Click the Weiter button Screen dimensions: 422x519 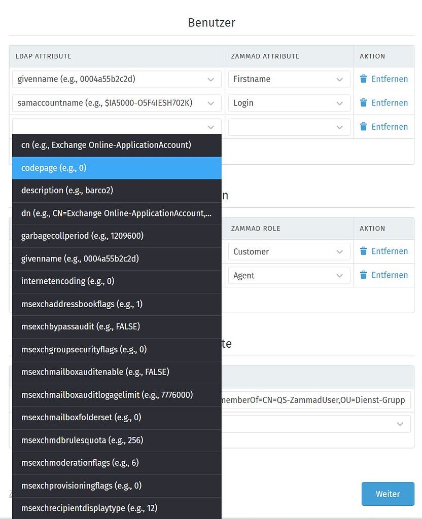(x=388, y=494)
